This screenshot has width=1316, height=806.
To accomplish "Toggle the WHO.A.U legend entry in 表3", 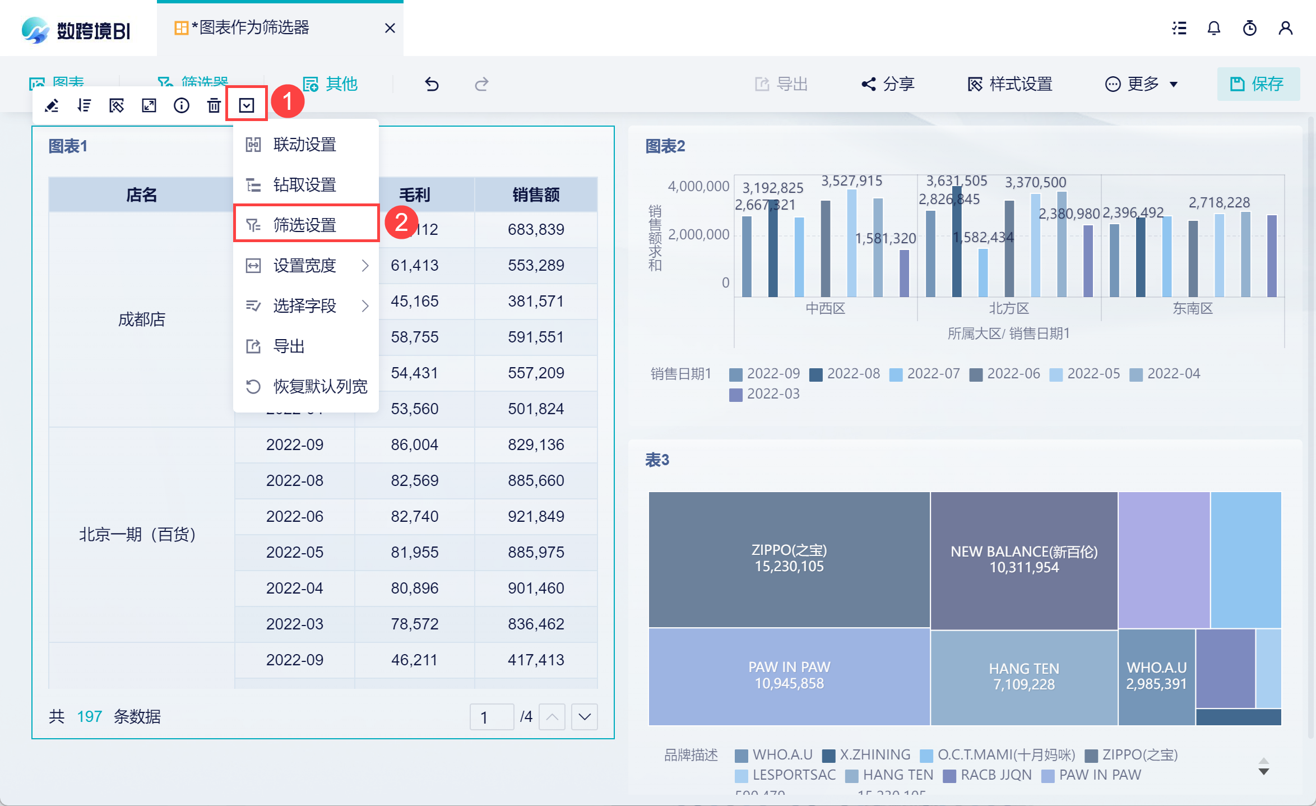I will [x=774, y=755].
